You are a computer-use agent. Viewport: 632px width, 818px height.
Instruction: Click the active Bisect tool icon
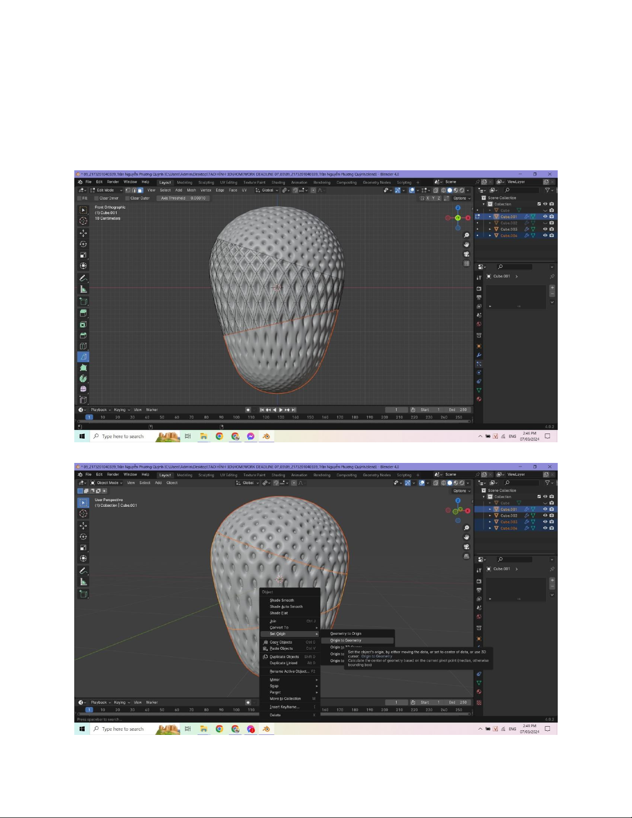click(83, 357)
